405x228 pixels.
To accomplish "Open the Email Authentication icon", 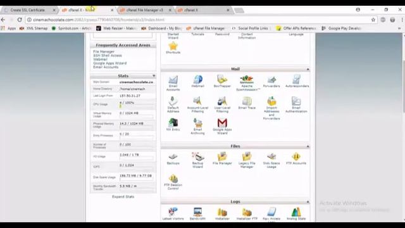I will (296, 101).
